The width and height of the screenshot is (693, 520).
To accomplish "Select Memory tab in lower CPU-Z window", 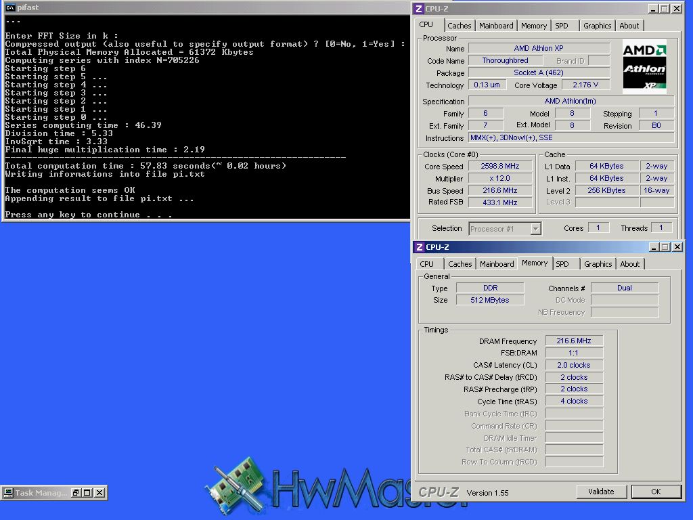I will pos(535,263).
